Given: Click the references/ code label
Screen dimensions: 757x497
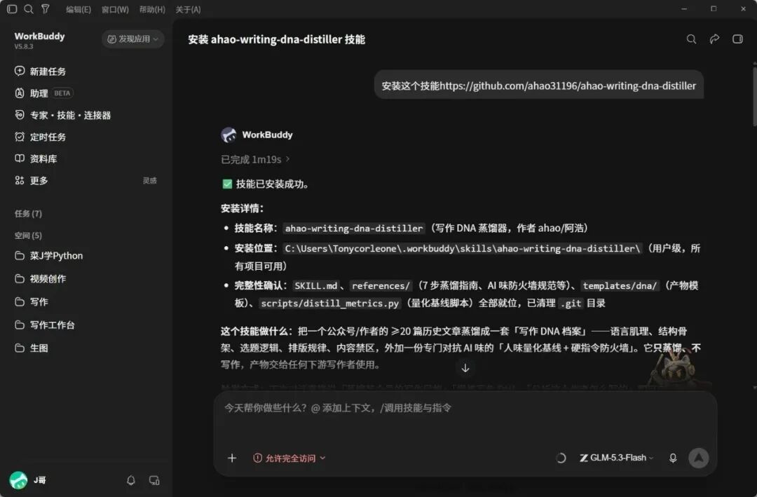Looking at the screenshot, I should [381, 286].
